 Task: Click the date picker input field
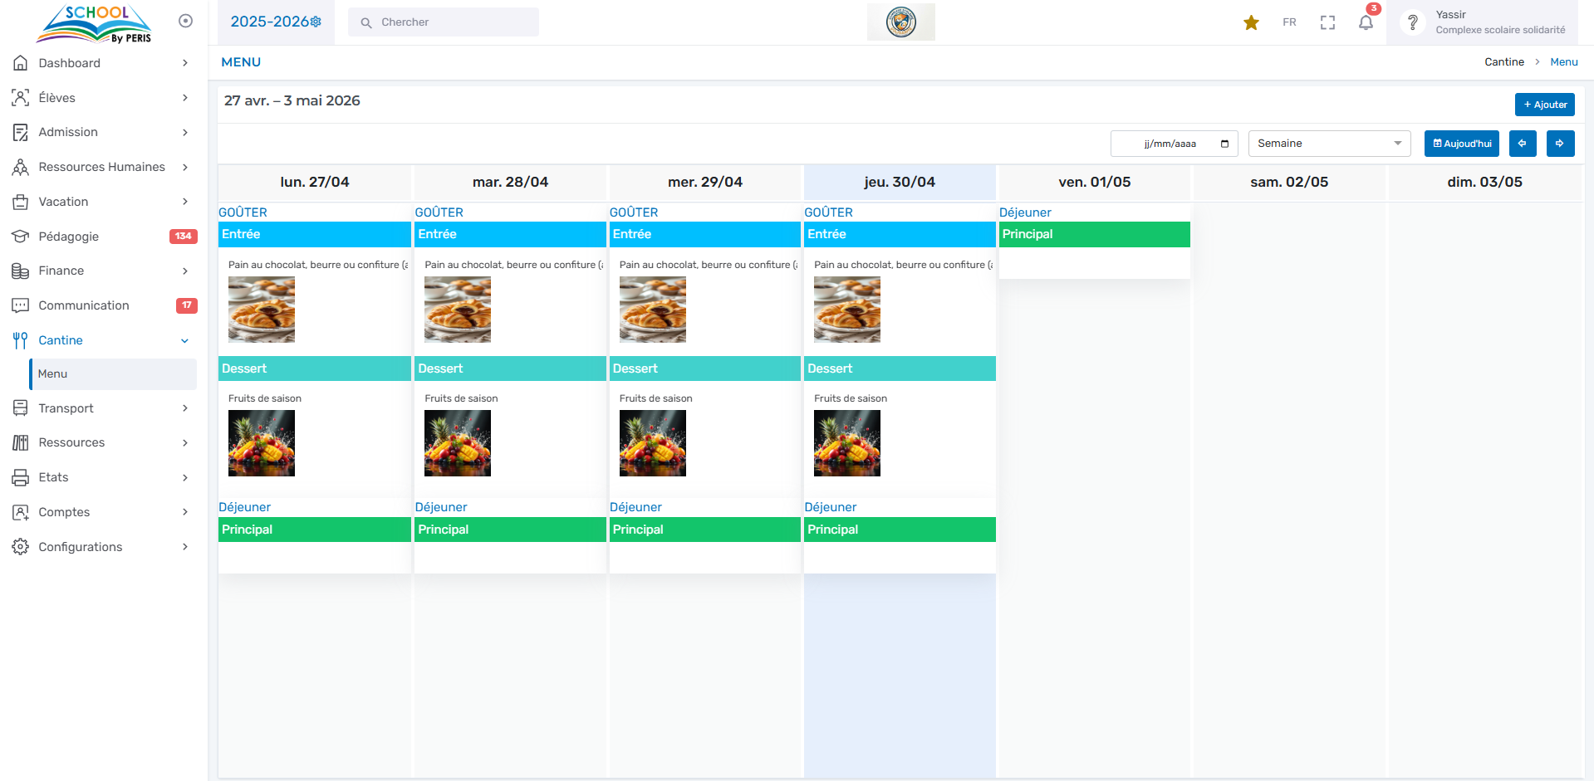pos(1173,144)
